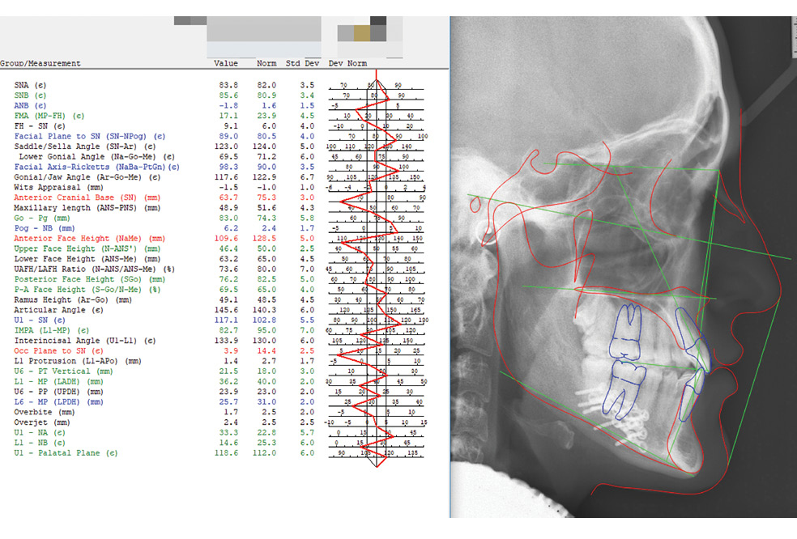The width and height of the screenshot is (797, 539).
Task: Select Occ Plane to SN row
Action: coord(58,351)
